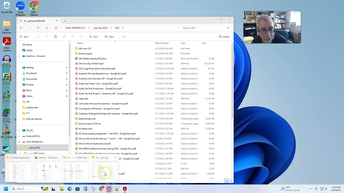Open Chrome from the taskbar
The image size is (344, 193).
(101, 189)
